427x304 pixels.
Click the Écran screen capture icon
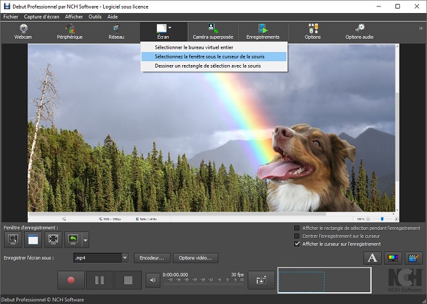click(162, 29)
